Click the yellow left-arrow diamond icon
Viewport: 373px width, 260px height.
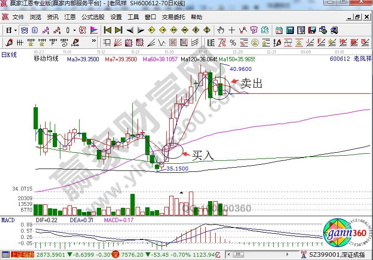point(151,30)
